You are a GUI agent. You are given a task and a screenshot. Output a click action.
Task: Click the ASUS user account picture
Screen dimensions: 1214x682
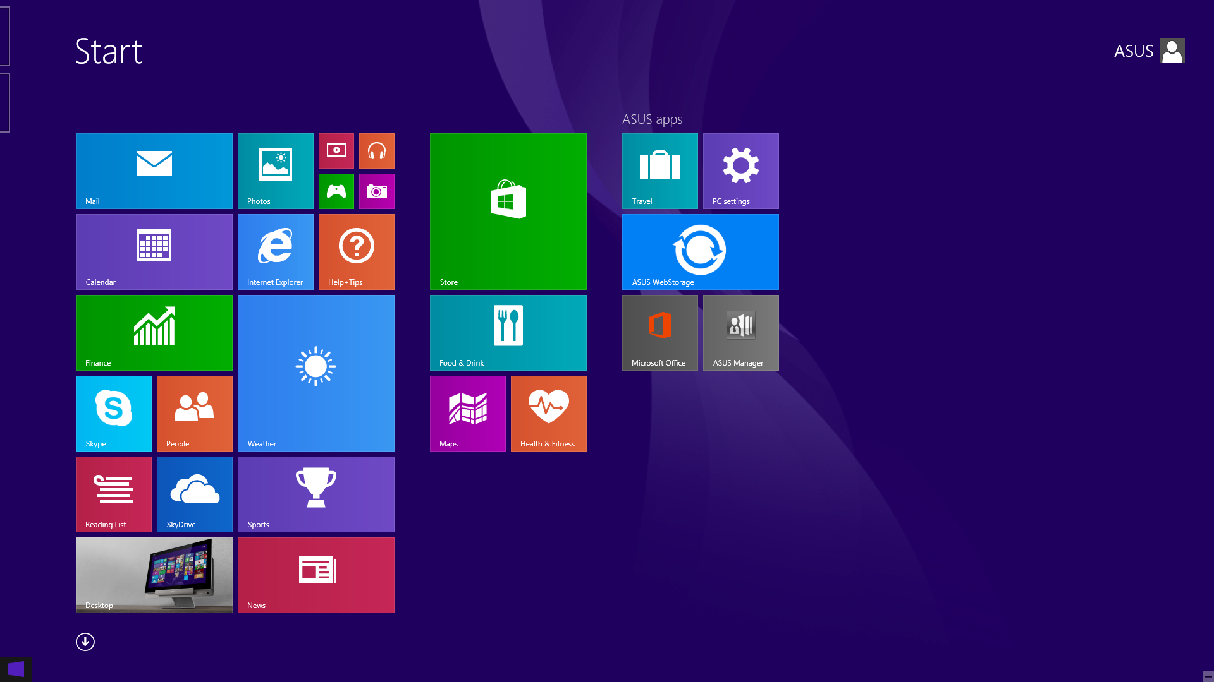pos(1172,51)
